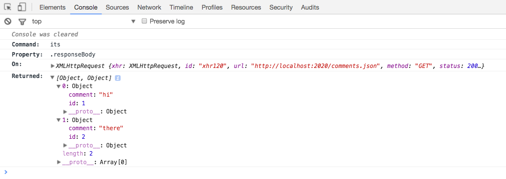506x179 pixels.
Task: Click the its command value
Action: pyautogui.click(x=55, y=45)
